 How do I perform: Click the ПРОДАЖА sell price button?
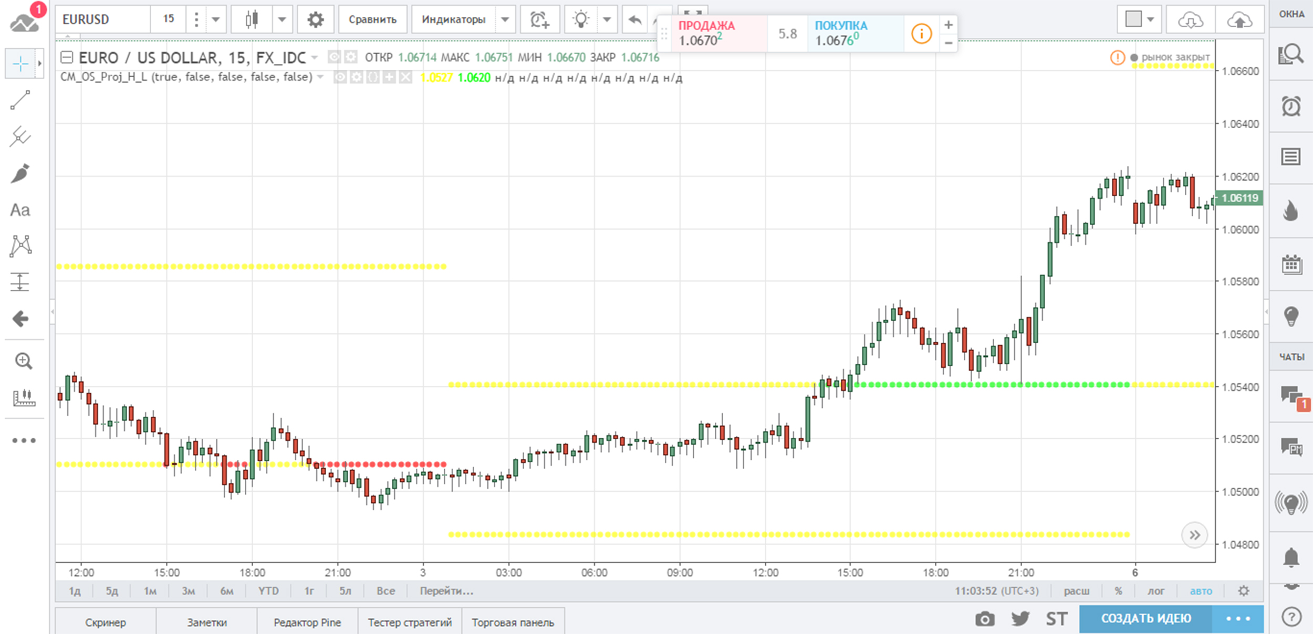pos(720,34)
